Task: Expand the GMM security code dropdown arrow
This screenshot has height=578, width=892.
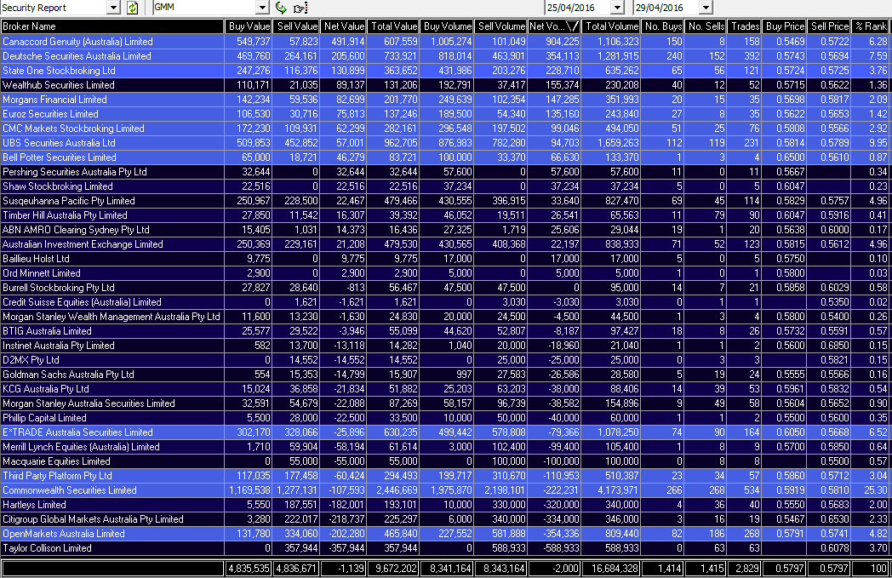Action: pos(261,8)
